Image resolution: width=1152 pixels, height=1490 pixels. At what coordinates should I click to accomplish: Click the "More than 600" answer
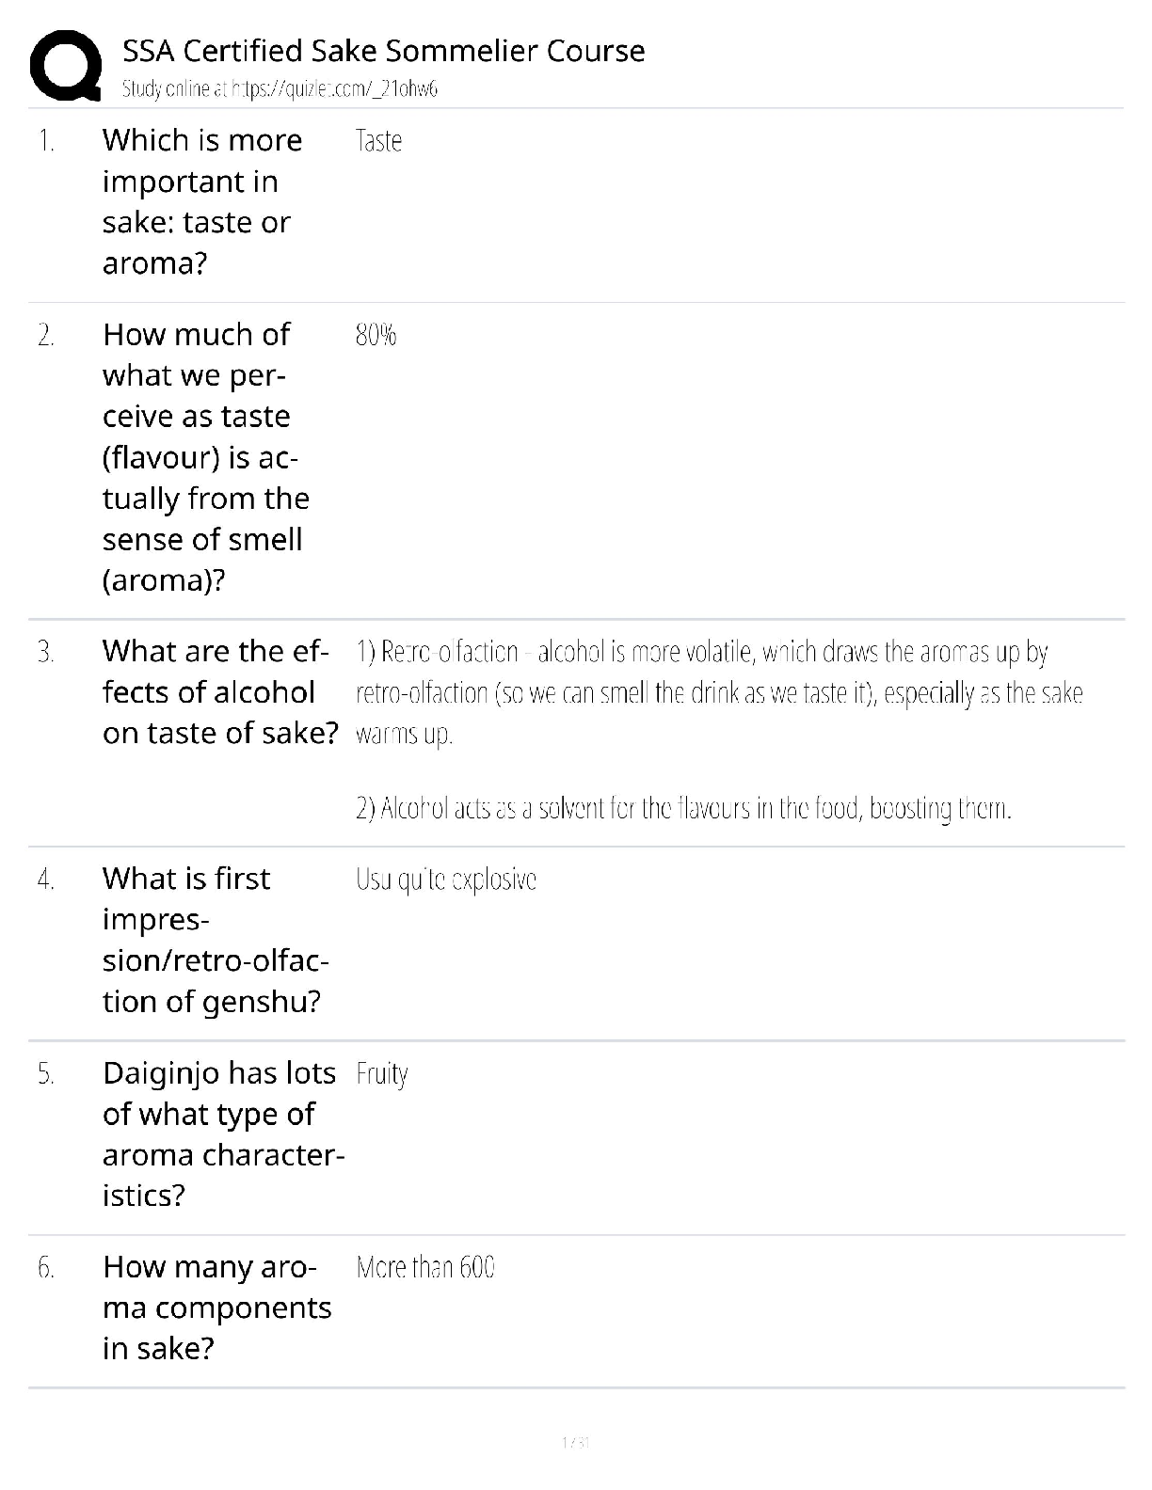pos(425,1268)
